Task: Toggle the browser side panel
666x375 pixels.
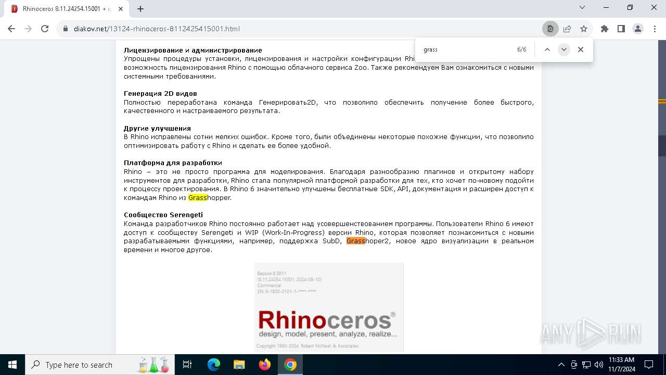Action: [x=621, y=29]
